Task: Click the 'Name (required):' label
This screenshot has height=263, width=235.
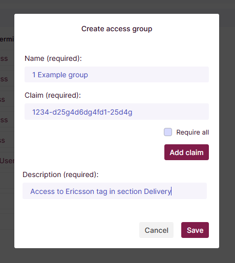Action: coord(53,58)
